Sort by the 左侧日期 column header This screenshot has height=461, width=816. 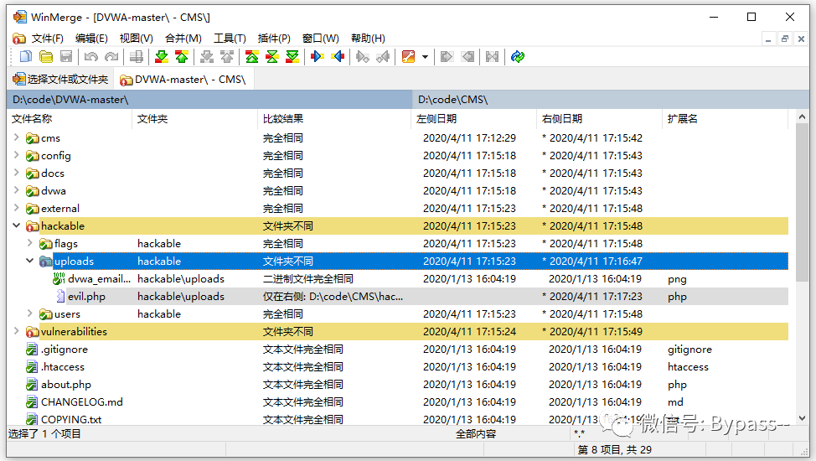click(474, 119)
